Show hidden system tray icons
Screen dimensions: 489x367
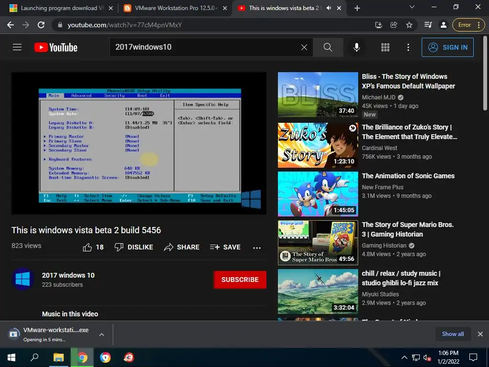[404, 357]
